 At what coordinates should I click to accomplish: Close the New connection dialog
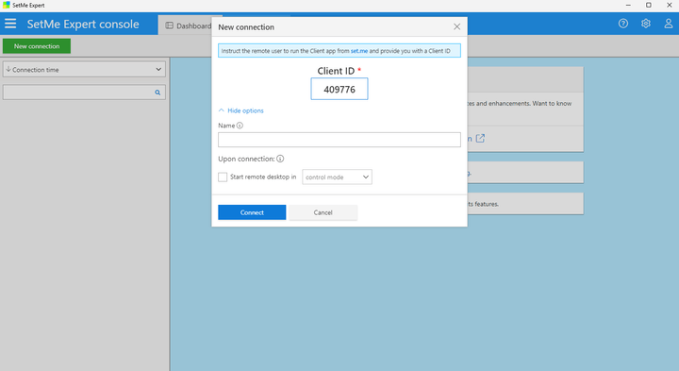[x=456, y=26]
